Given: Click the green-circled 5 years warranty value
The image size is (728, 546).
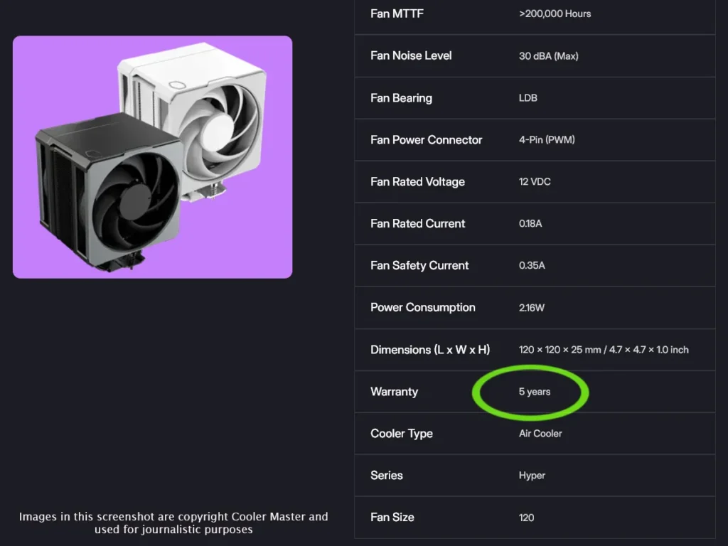Looking at the screenshot, I should coord(534,392).
